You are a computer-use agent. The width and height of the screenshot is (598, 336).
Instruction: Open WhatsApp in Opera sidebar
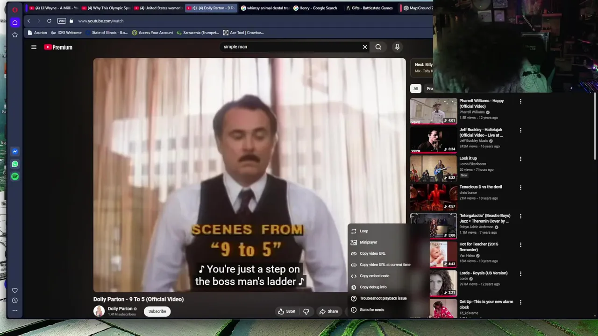(15, 164)
